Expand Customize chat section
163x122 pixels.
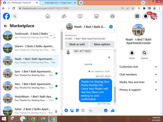[138, 67]
